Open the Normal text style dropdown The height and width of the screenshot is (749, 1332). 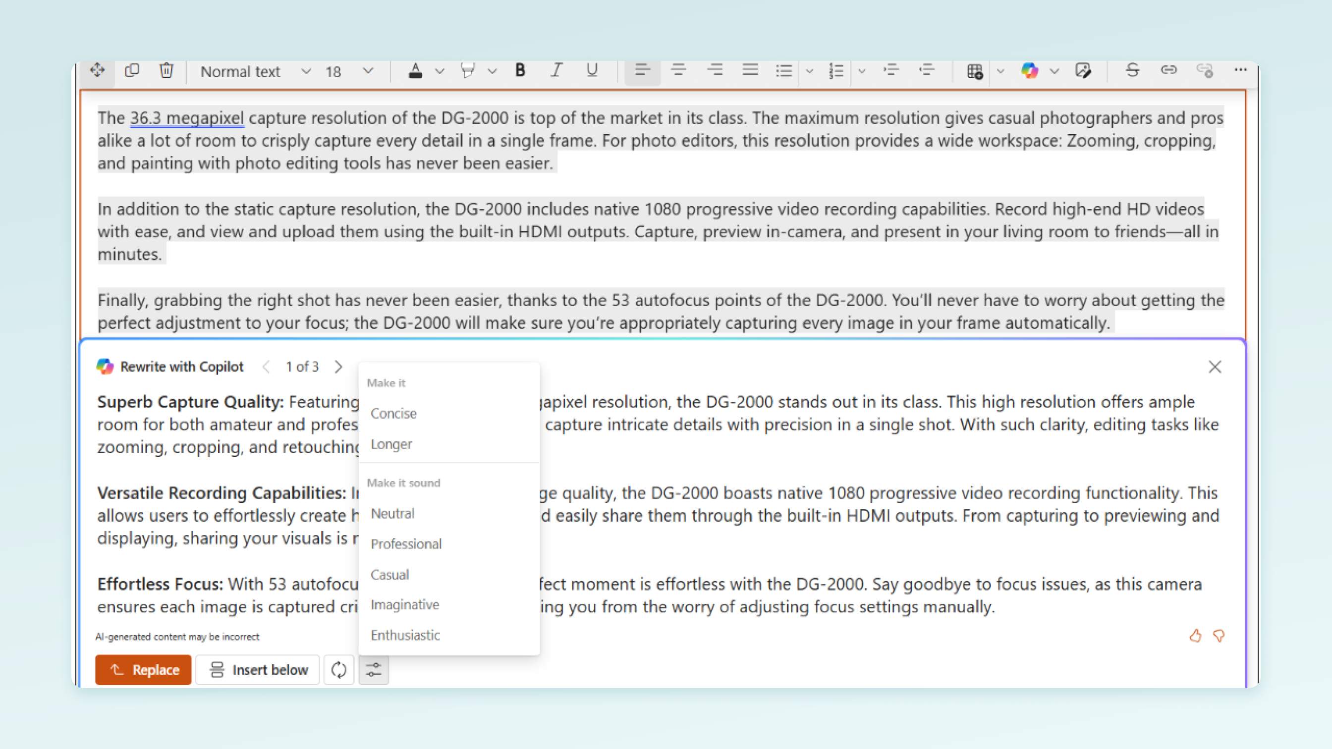pos(255,71)
